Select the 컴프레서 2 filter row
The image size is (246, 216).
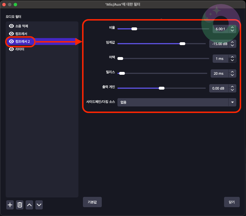[x=42, y=41]
